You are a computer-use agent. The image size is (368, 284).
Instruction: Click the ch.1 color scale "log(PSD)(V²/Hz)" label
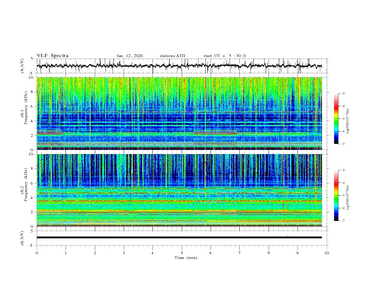tap(348, 121)
